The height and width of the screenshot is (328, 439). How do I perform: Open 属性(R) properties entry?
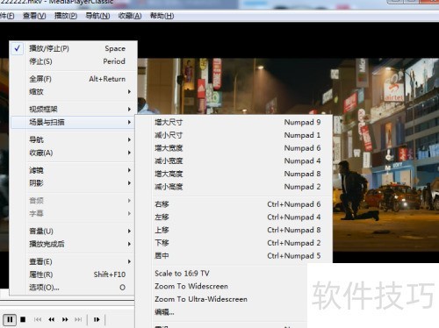click(x=73, y=275)
